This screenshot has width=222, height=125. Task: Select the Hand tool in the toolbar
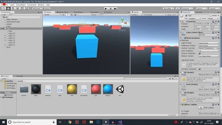pyautogui.click(x=4, y=8)
